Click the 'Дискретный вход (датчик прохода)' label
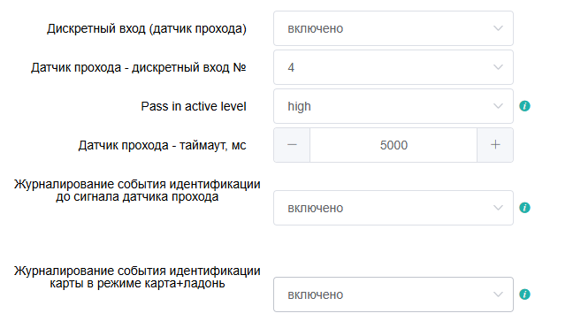This screenshot has width=573, height=321. pos(147,29)
